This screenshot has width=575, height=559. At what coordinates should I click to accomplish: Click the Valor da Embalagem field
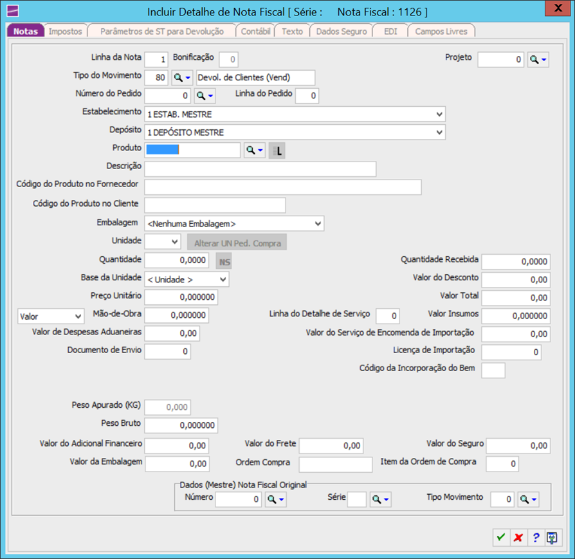click(178, 464)
